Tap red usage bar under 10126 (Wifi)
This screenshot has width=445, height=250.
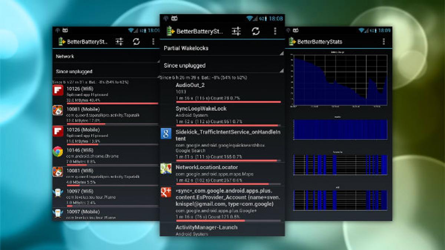click(x=112, y=103)
